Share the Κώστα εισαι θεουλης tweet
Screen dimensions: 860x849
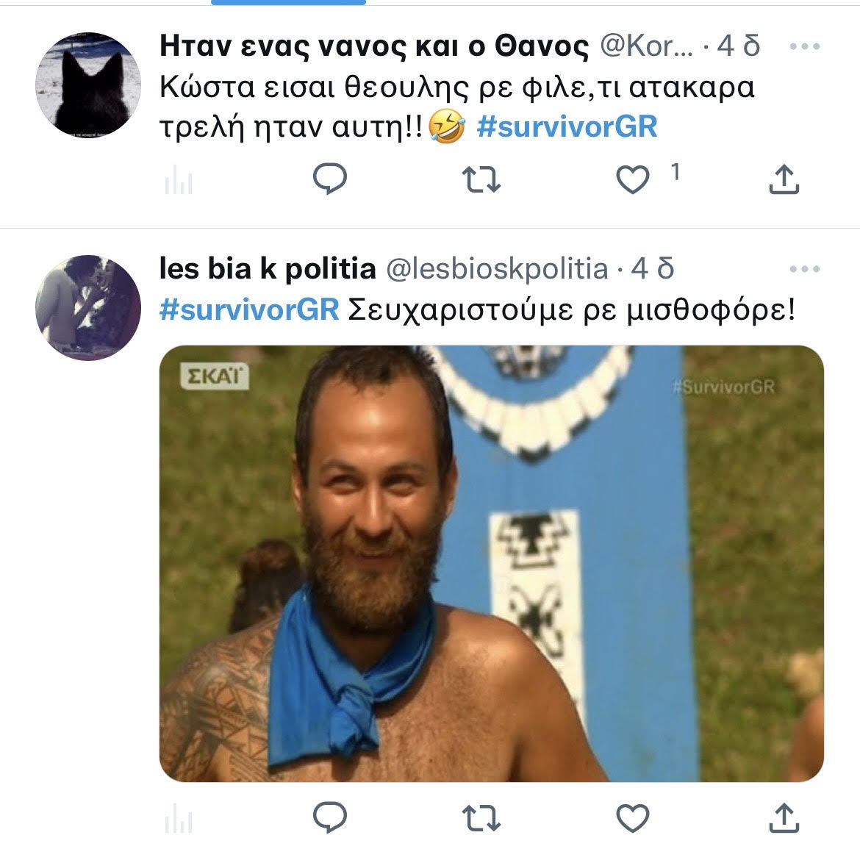click(x=784, y=179)
